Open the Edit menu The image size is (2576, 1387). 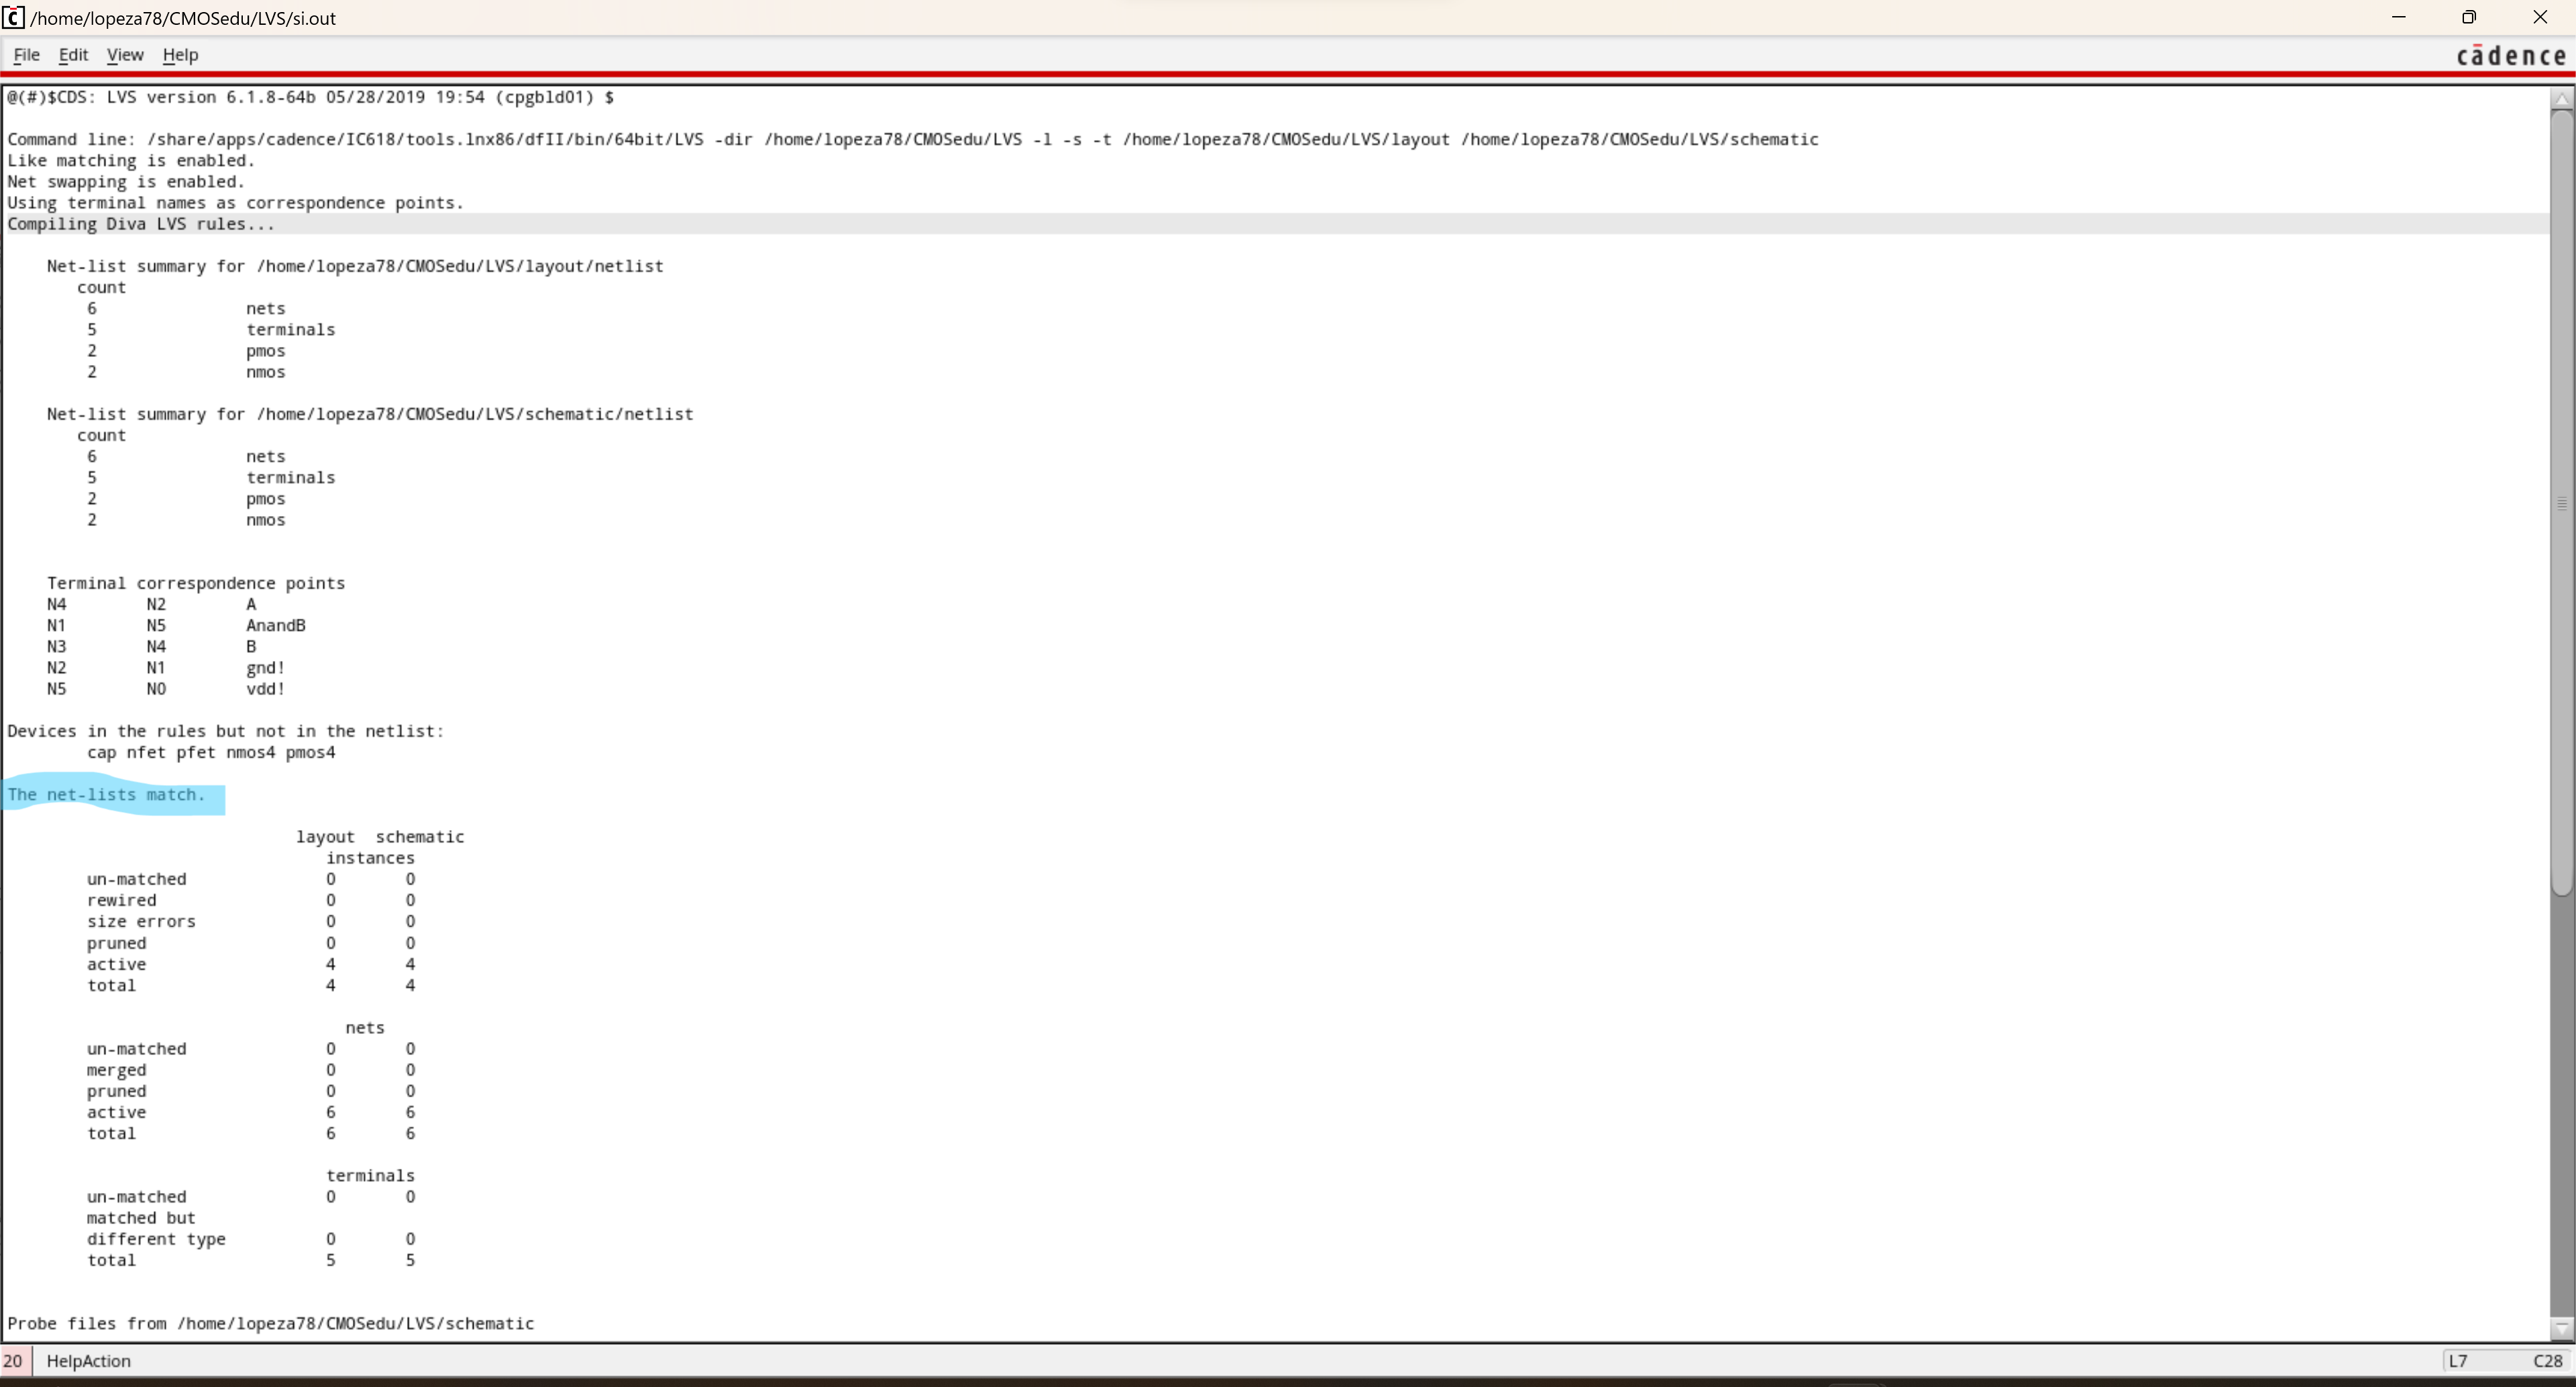(x=73, y=55)
